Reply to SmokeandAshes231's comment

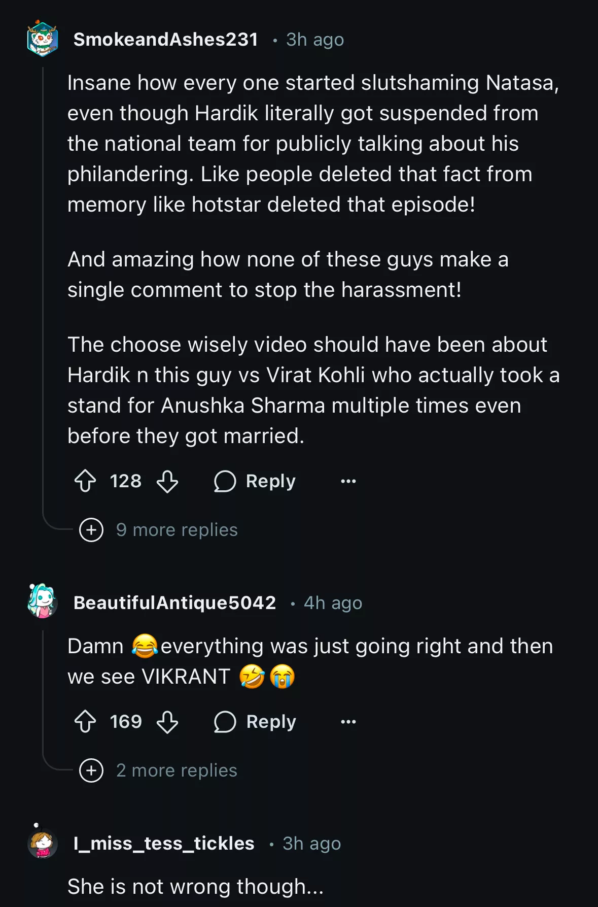(x=255, y=481)
